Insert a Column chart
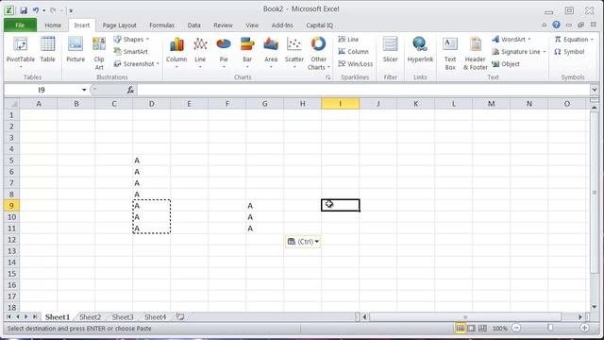 [x=176, y=53]
